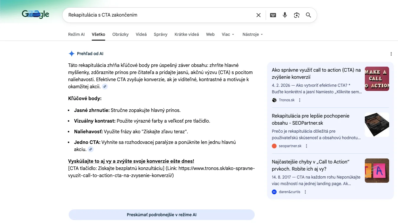Expand the Viac dropdown menu
The height and width of the screenshot is (223, 398).
click(x=228, y=34)
